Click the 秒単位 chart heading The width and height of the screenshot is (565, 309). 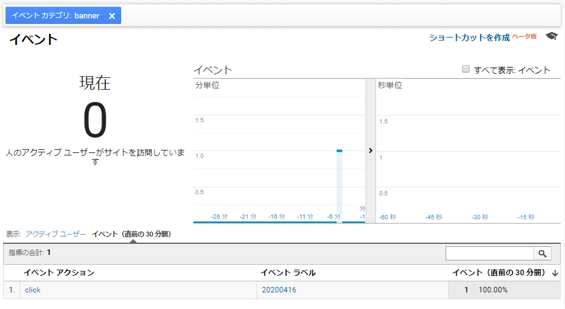point(390,85)
